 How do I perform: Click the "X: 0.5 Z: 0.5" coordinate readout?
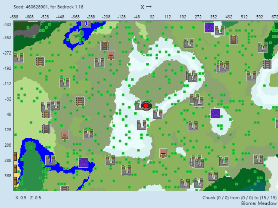click(x=28, y=198)
